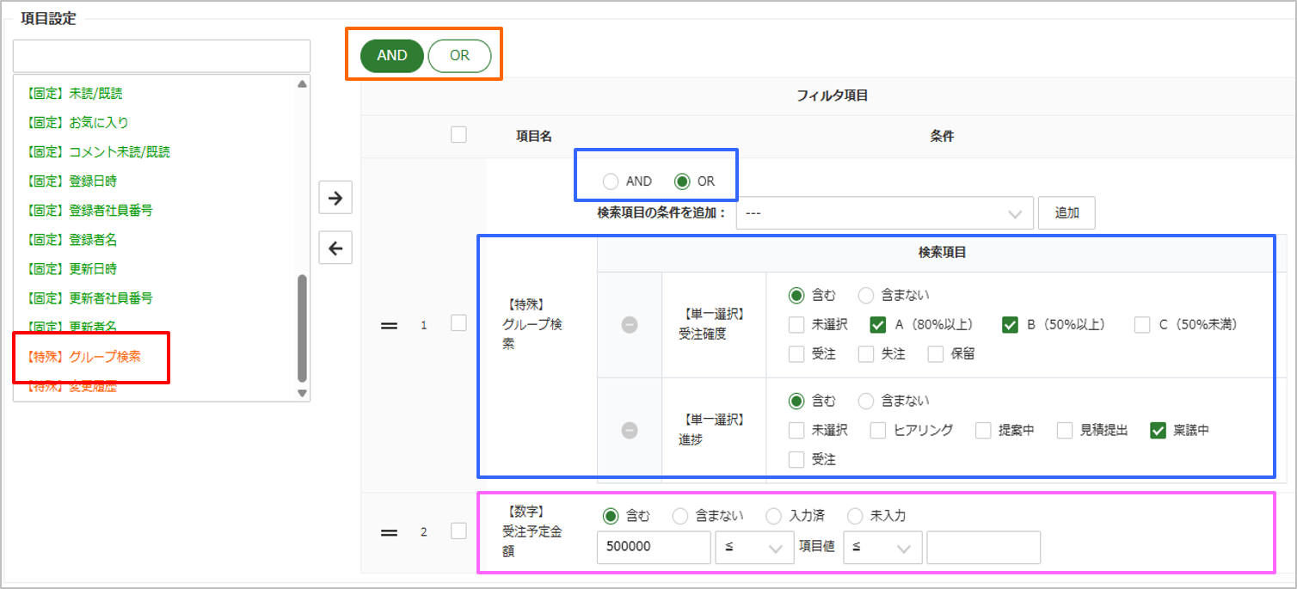Uncheck B（50%以上） checkbox
Viewport: 1297px width, 589px height.
coord(1010,324)
